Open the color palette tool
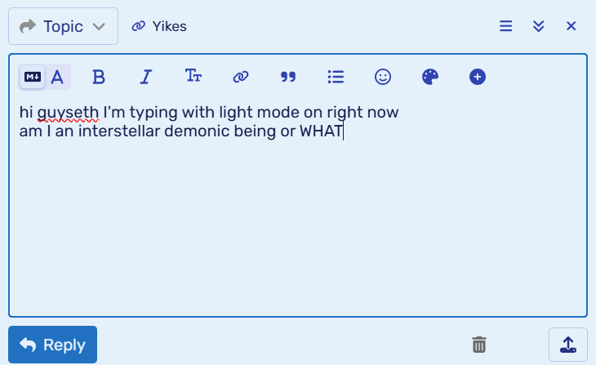596x365 pixels. pos(430,77)
